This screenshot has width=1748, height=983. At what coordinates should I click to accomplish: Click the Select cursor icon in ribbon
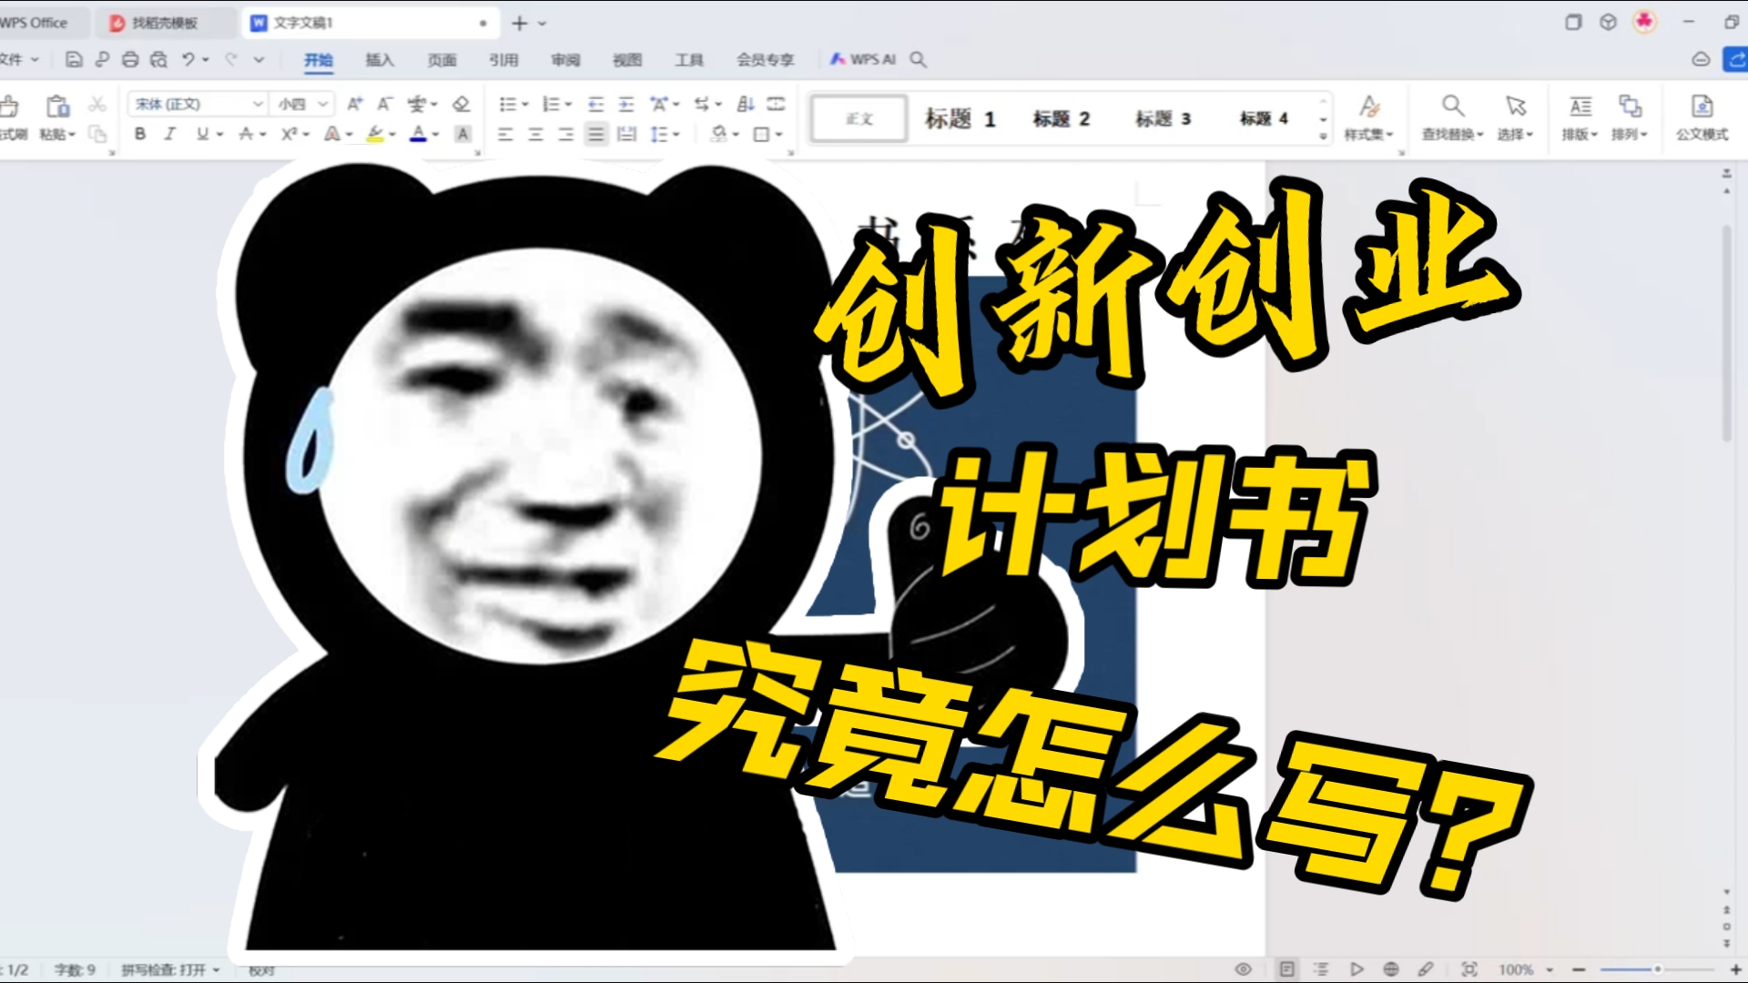tap(1516, 106)
